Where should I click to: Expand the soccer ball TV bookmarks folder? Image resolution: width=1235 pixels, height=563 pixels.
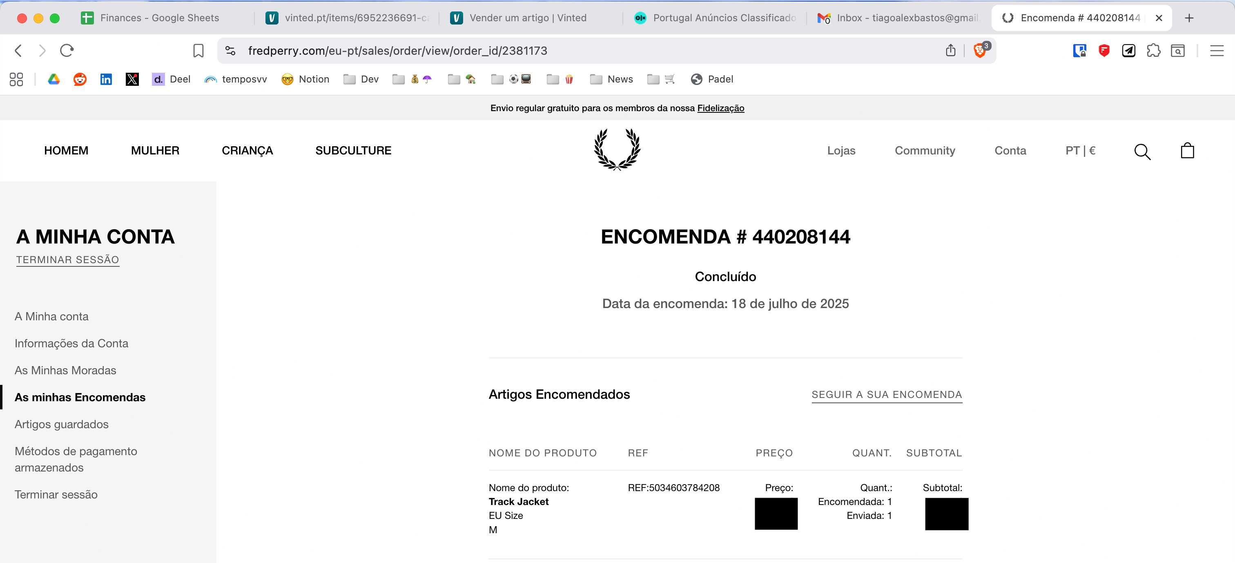[511, 79]
